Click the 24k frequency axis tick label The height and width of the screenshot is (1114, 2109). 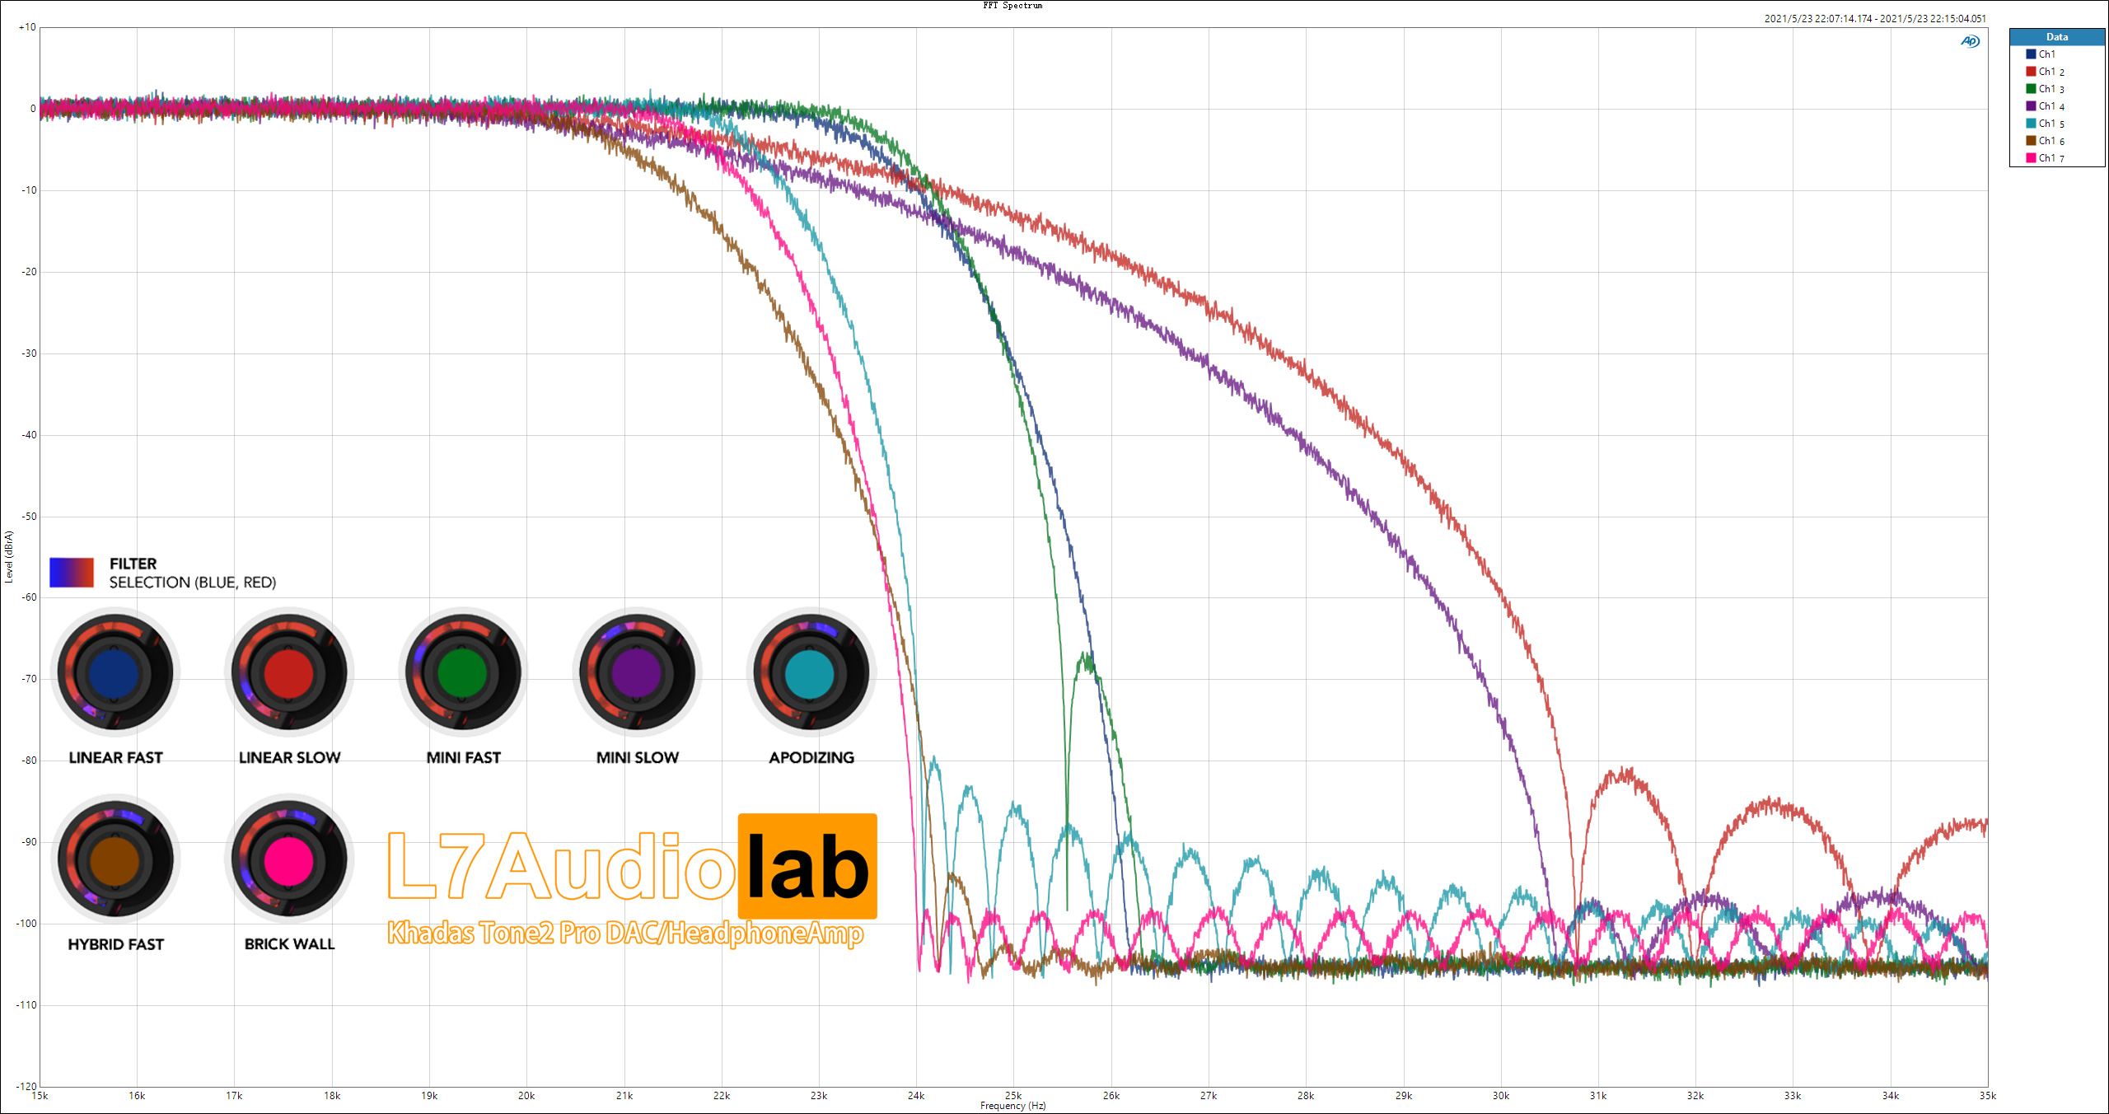[916, 1096]
